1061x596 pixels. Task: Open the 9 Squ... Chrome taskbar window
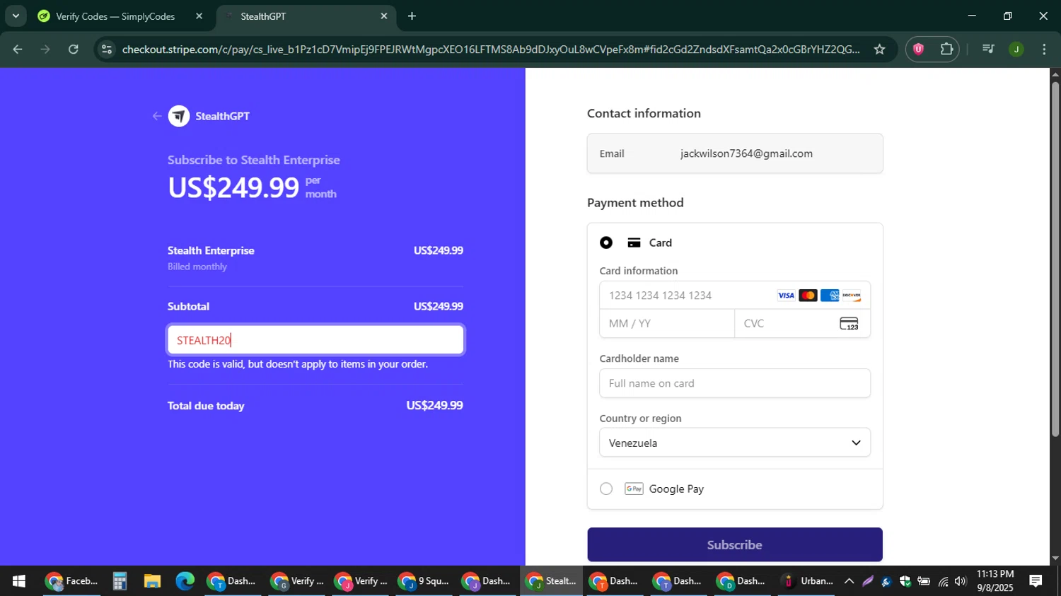coord(424,581)
